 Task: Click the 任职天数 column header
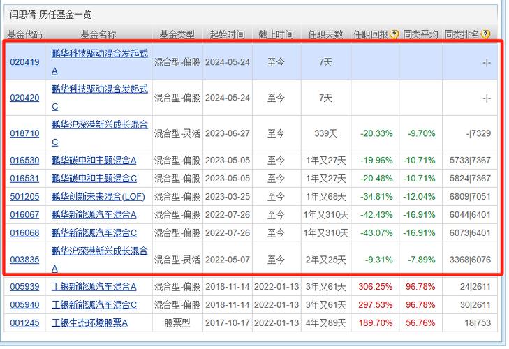[x=325, y=34]
